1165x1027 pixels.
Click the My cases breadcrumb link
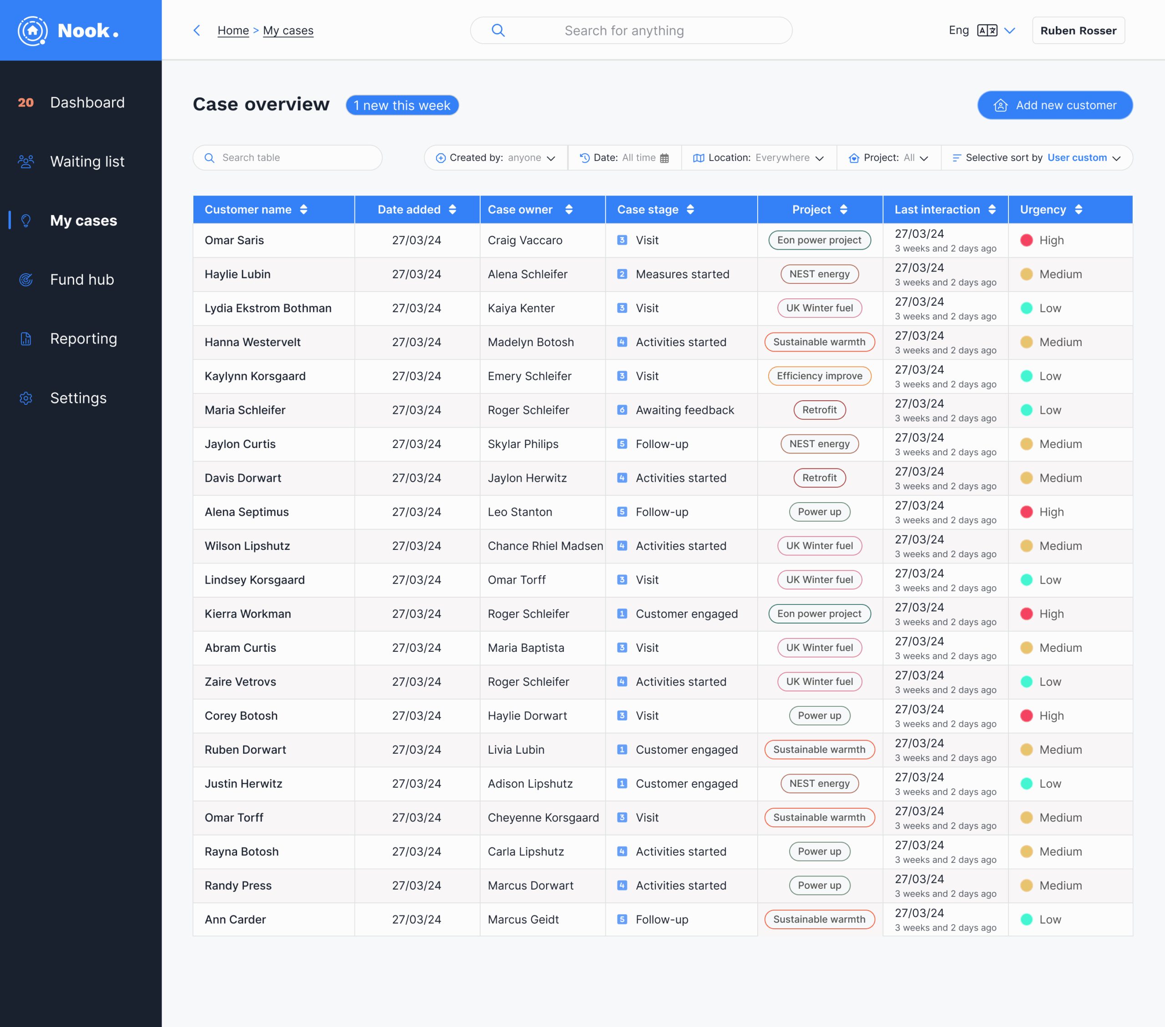pyautogui.click(x=288, y=31)
